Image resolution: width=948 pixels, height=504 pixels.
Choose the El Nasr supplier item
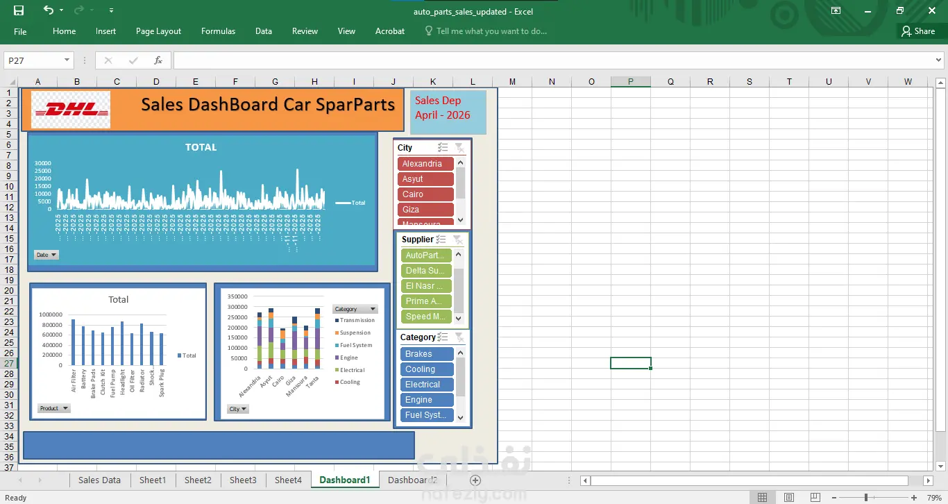pos(426,286)
